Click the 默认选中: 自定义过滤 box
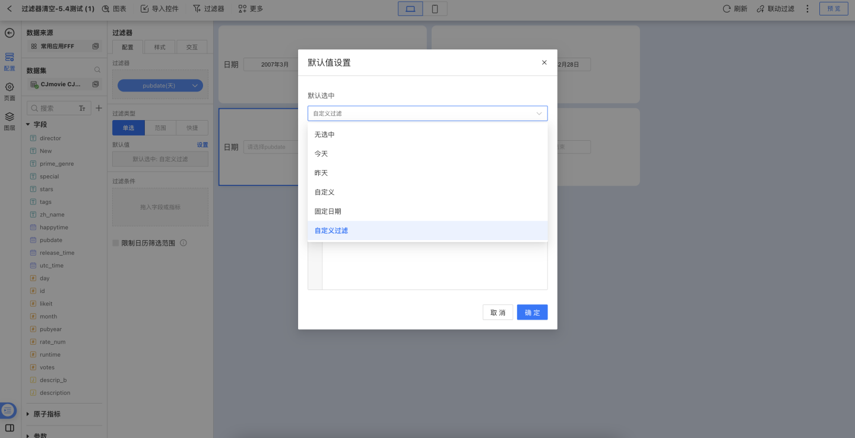The width and height of the screenshot is (855, 438). (160, 159)
